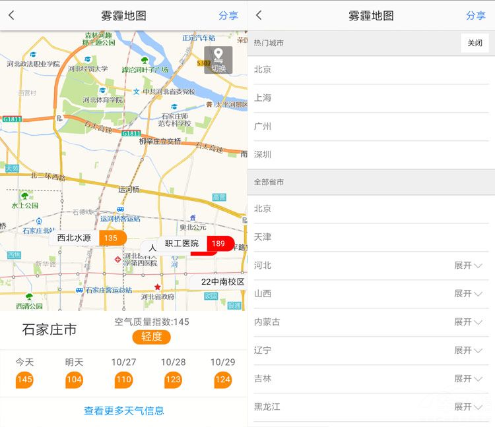This screenshot has width=495, height=427.
Task: Tap 分享 on the map screen
Action: 228,15
